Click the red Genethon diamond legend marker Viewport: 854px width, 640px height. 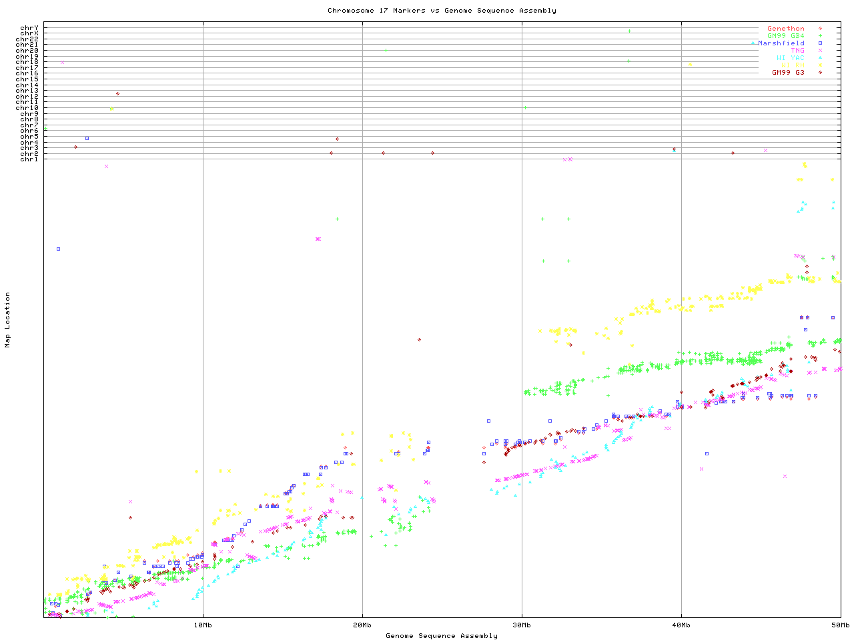click(820, 29)
